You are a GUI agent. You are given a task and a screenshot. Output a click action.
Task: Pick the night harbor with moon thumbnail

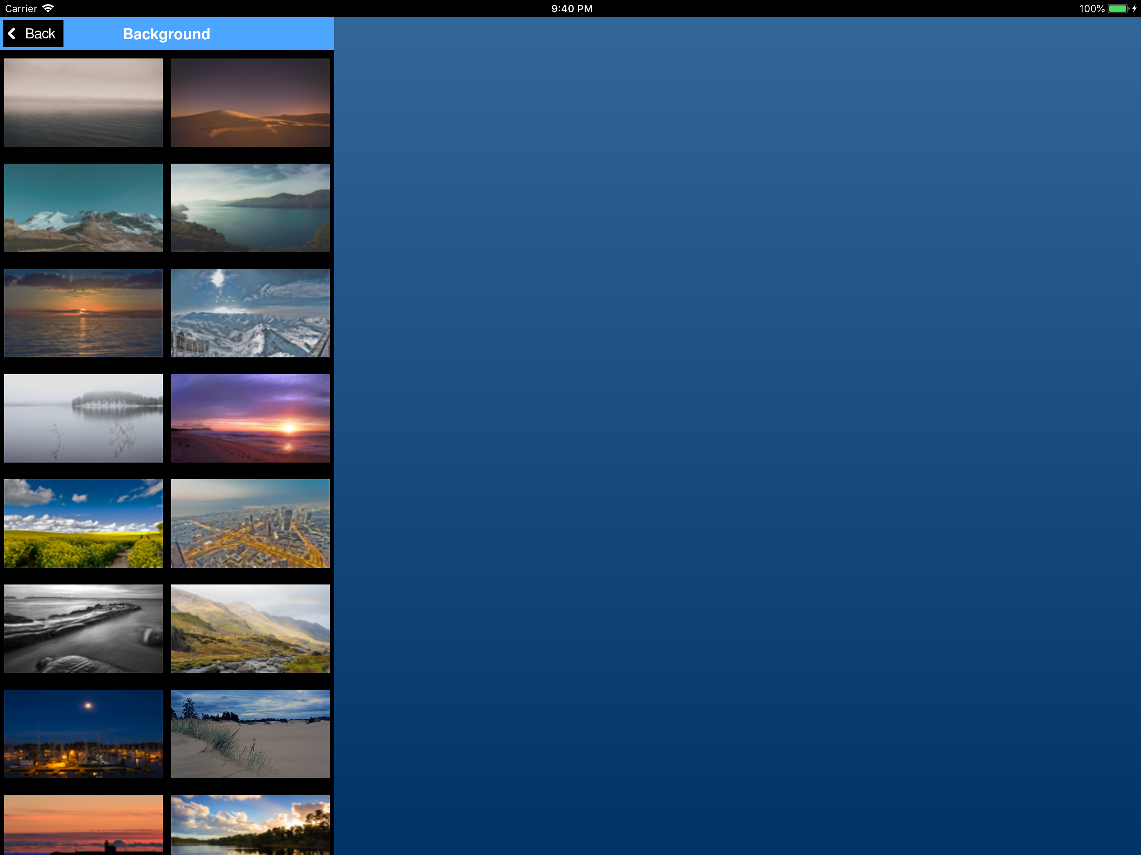point(84,734)
